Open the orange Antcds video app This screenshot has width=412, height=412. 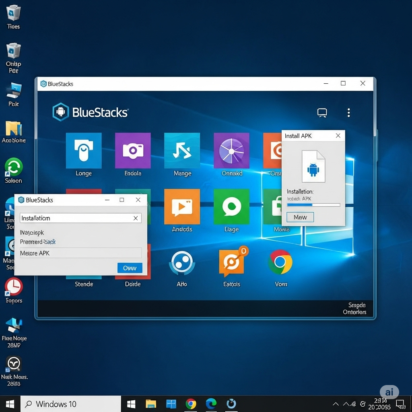pyautogui.click(x=182, y=207)
